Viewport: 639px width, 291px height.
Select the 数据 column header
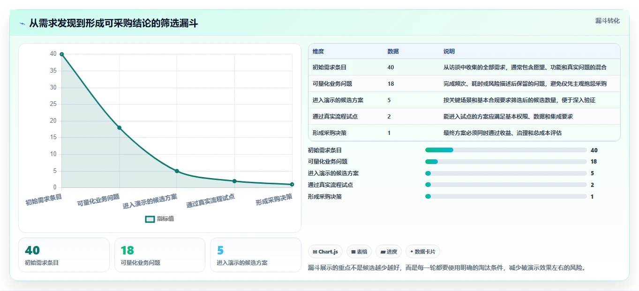pos(393,52)
